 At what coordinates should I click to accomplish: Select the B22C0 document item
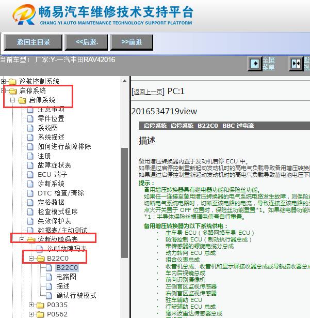coord(67,268)
